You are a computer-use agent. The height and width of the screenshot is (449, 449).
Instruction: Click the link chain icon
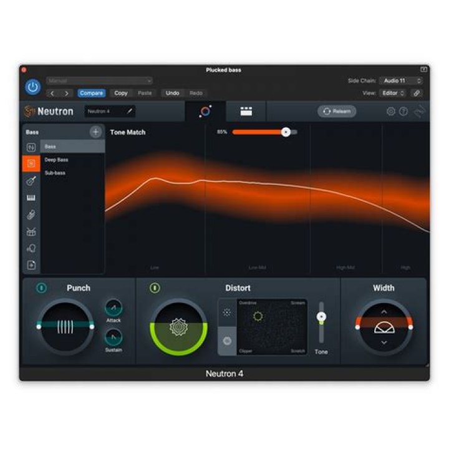417,93
